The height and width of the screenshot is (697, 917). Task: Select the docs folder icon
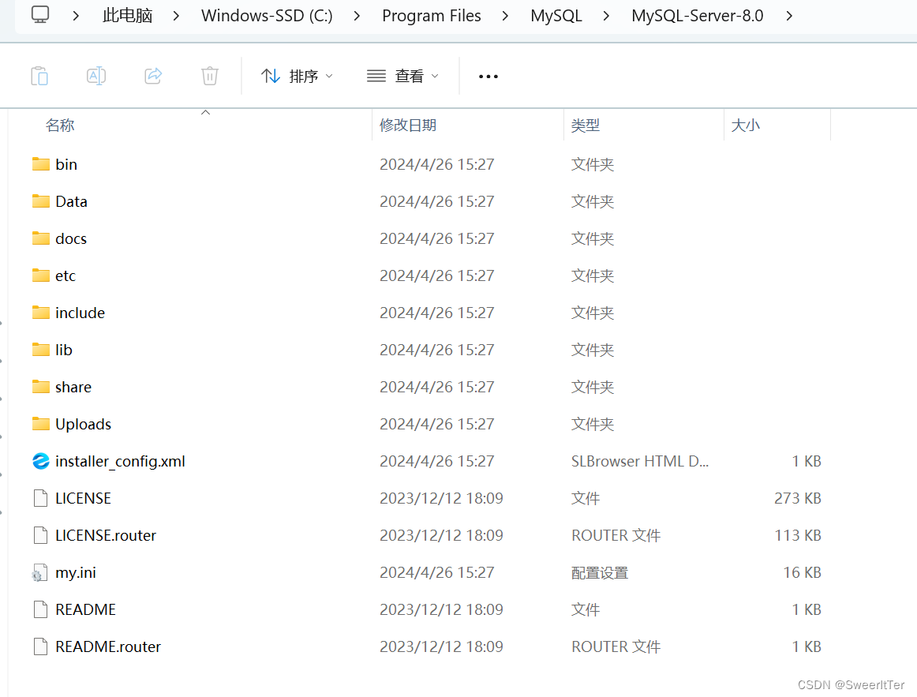tap(41, 238)
